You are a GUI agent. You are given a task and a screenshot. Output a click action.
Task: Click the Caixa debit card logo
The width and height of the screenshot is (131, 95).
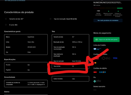[102, 72]
